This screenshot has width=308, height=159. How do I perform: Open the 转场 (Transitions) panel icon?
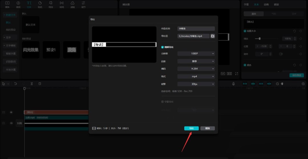coord(62,4)
